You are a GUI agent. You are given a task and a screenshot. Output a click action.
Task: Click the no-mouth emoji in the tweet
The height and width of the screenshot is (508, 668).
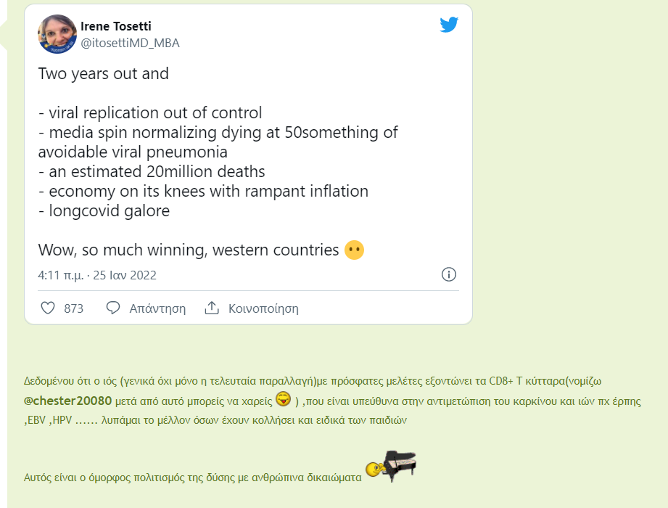(354, 250)
